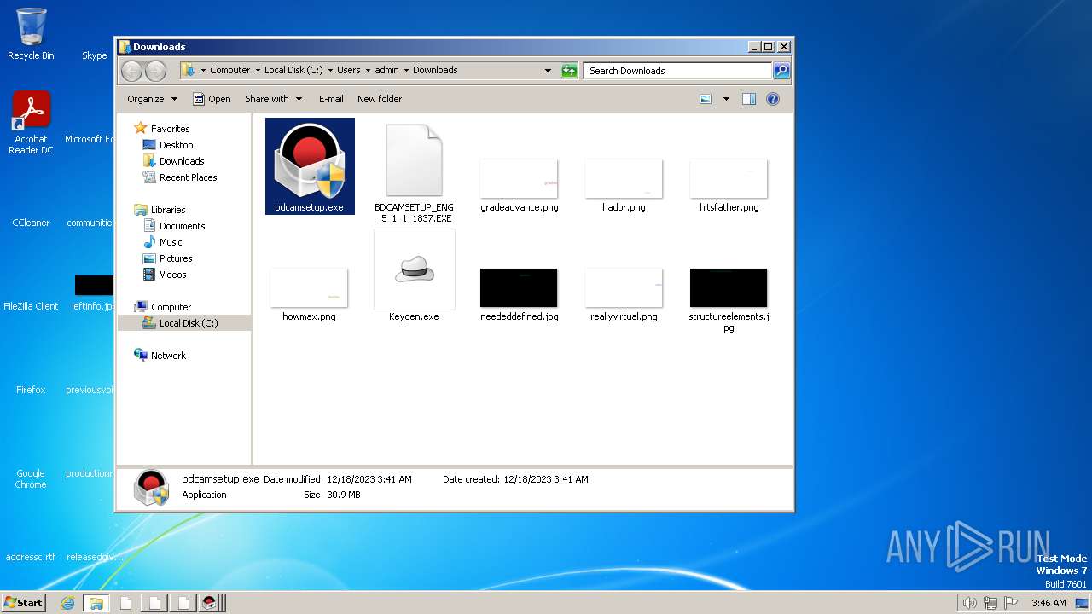Viewport: 1092px width, 614px height.
Task: Select hitsfather.png thumbnail
Action: tap(729, 178)
